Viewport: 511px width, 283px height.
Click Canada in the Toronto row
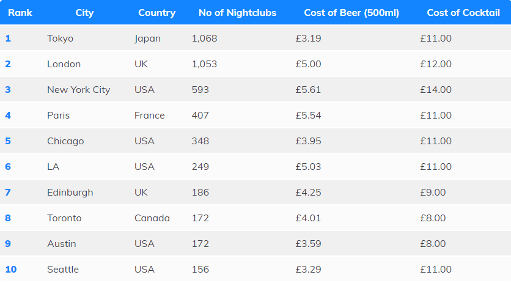pos(152,218)
